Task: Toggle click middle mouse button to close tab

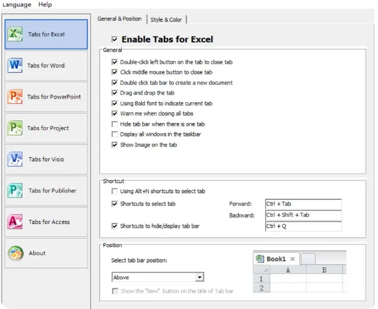Action: pos(115,72)
